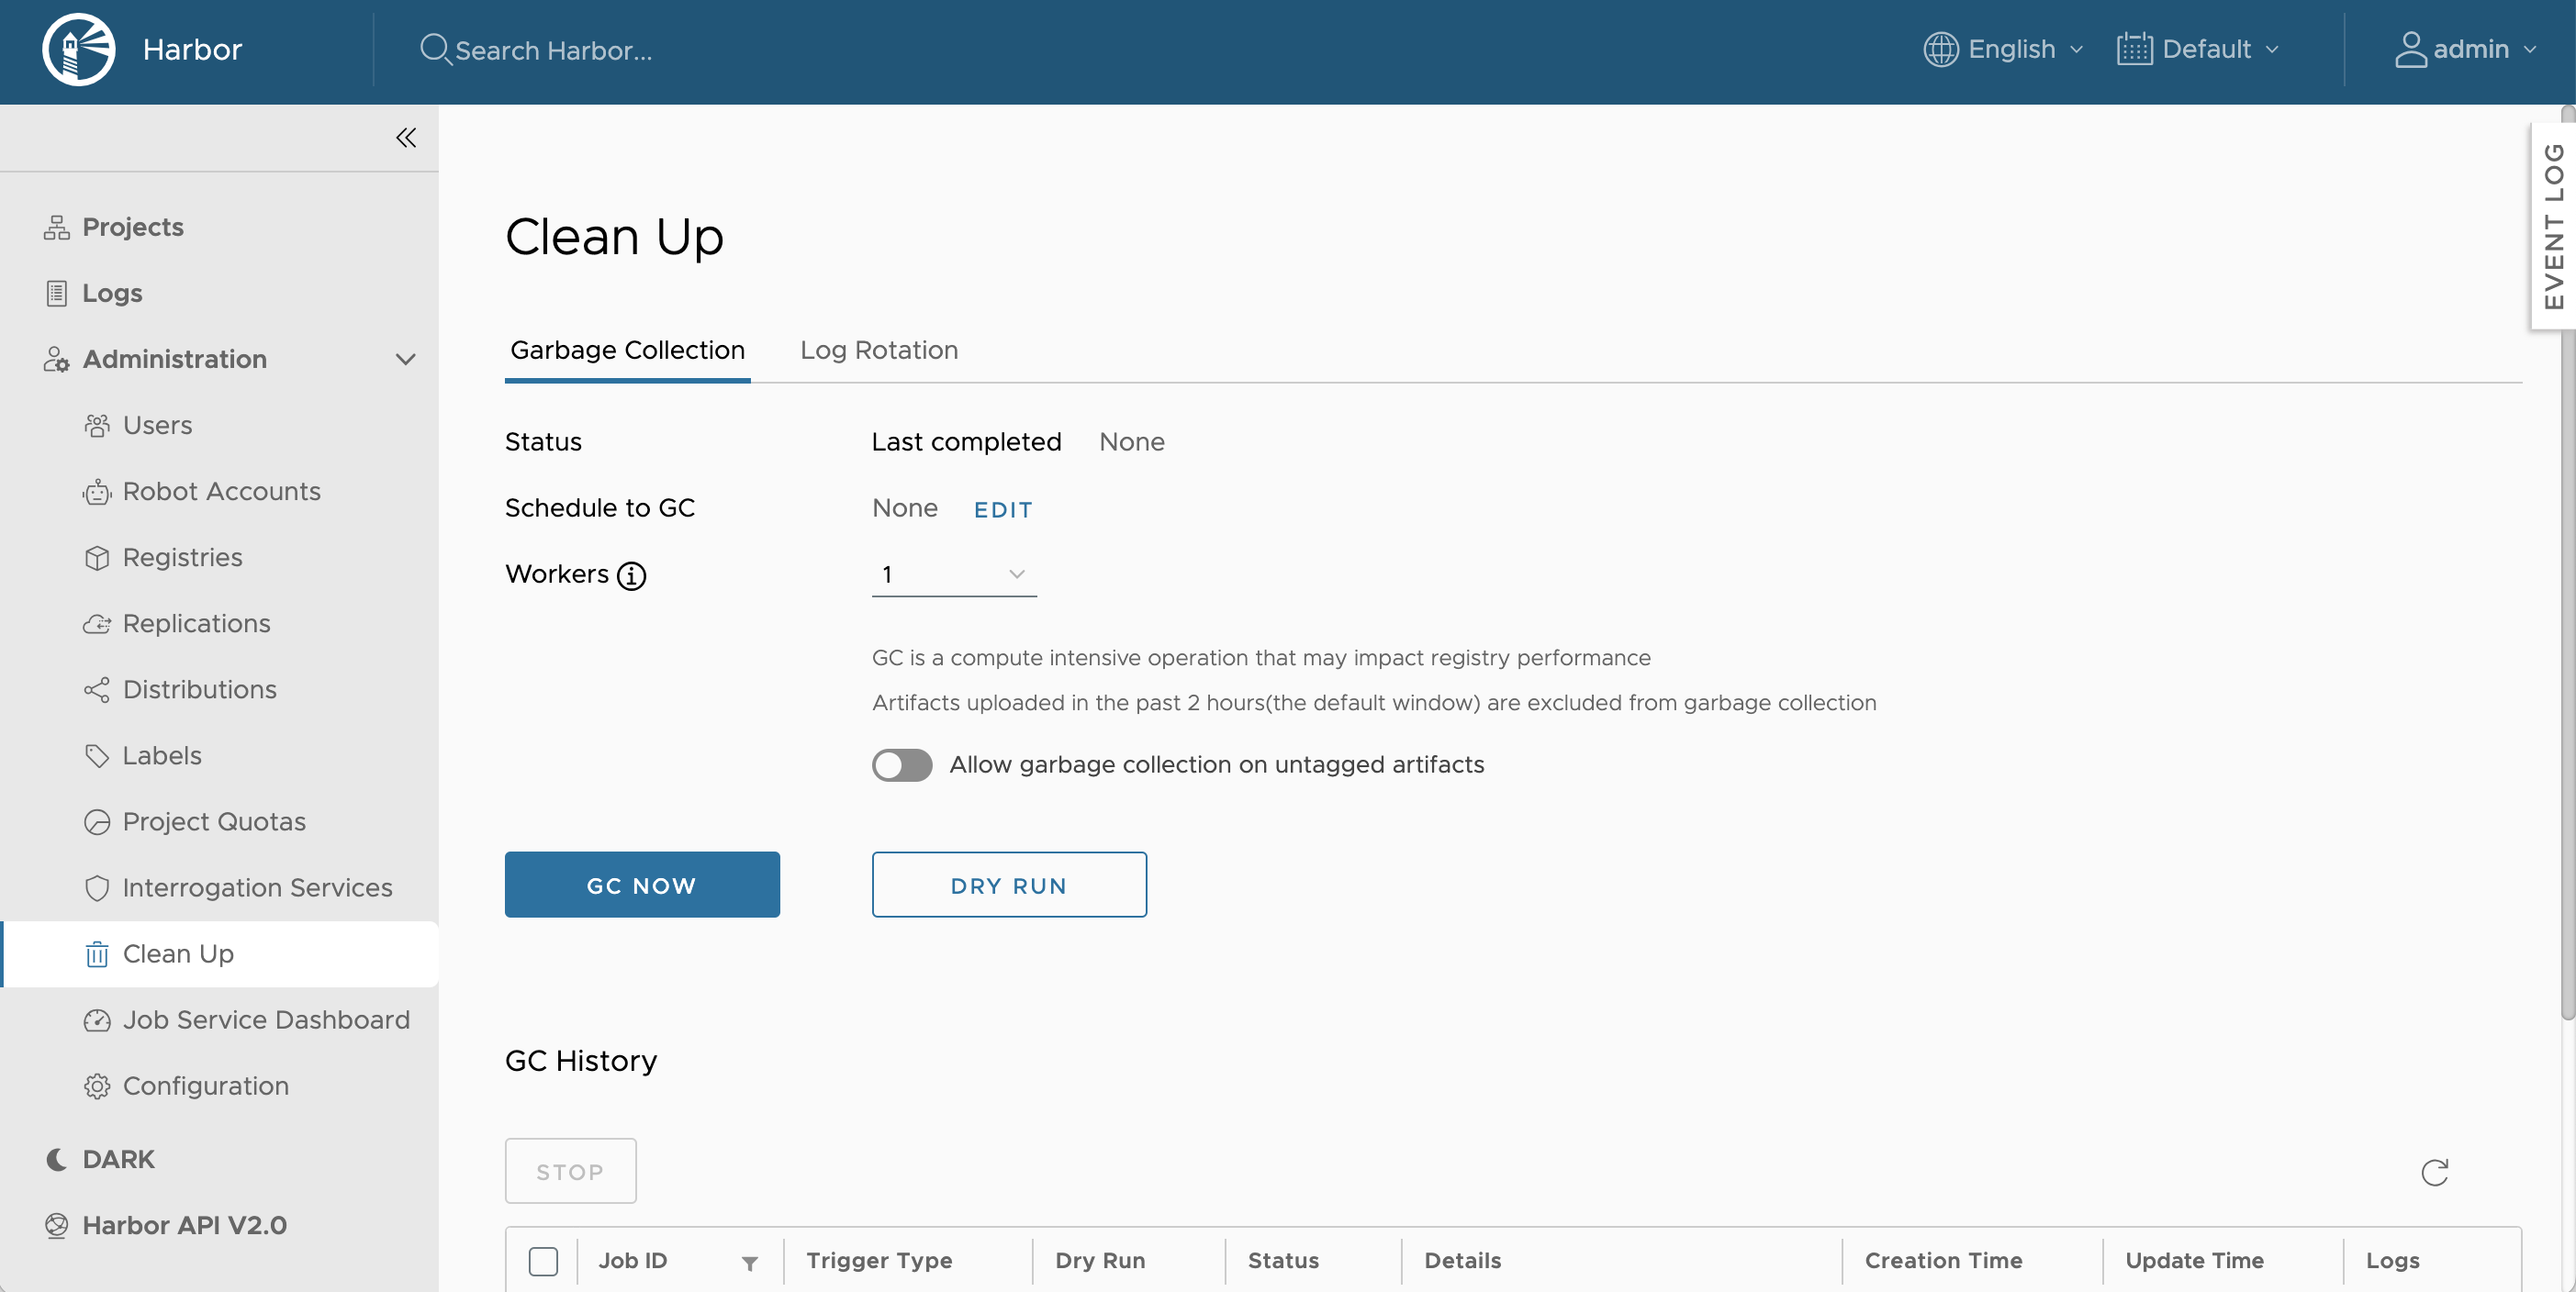Viewport: 2576px width, 1292px height.
Task: Click the Configuration gear icon
Action: (97, 1086)
